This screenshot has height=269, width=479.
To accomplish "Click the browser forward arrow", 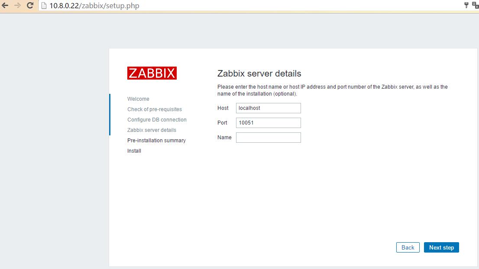I will (17, 6).
